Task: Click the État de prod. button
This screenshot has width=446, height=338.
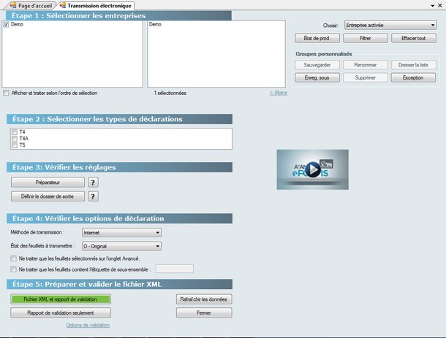Action: click(317, 38)
